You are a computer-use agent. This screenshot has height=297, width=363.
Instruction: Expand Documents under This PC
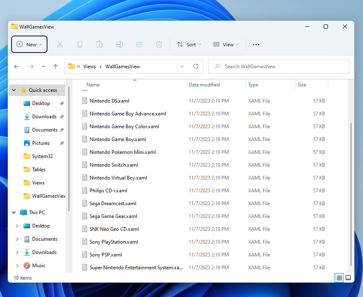[17, 239]
